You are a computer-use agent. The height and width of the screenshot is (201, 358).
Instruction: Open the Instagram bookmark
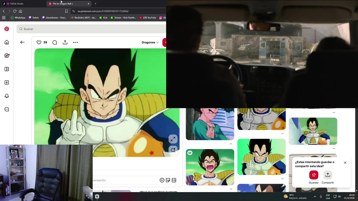162,18
